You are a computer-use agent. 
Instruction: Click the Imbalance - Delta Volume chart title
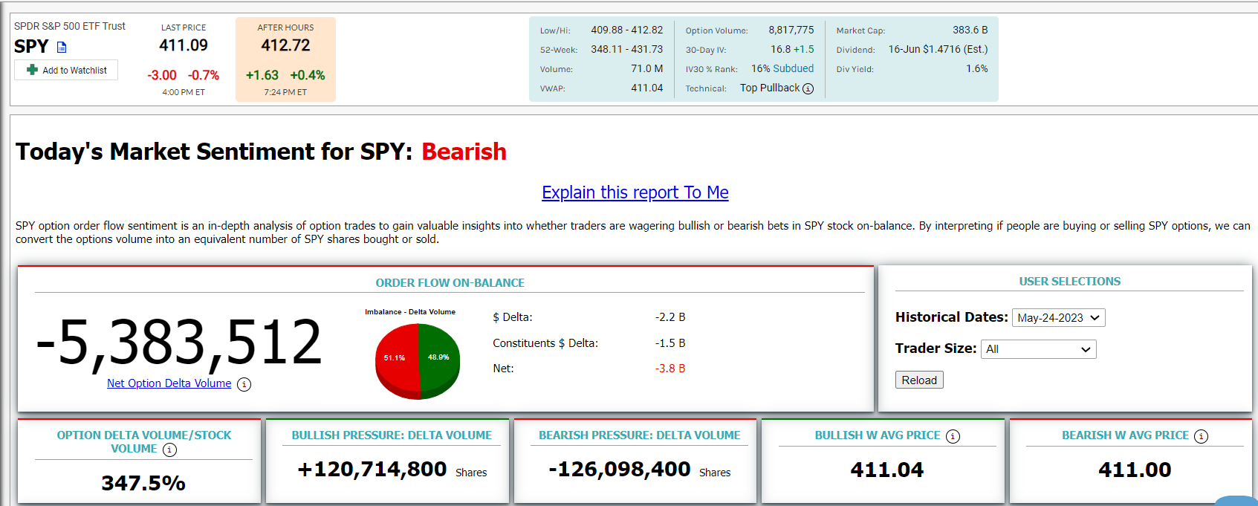pos(410,312)
